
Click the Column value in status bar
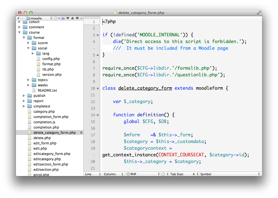pos(122,174)
